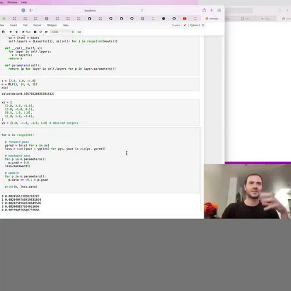
Task: Click the loss.backward() line
Action: 17,166
